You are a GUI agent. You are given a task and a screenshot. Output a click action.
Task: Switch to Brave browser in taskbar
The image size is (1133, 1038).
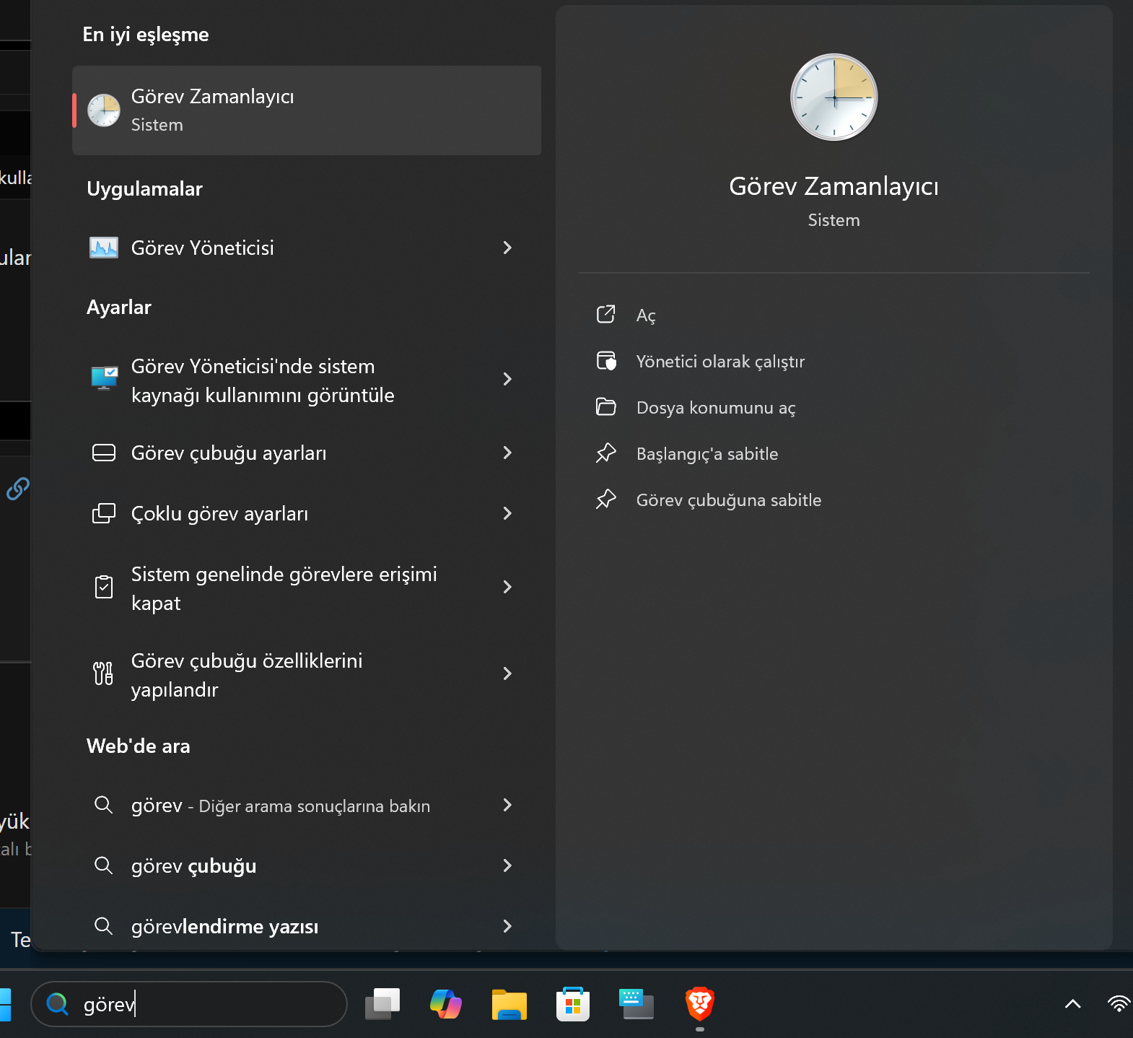(x=700, y=1003)
